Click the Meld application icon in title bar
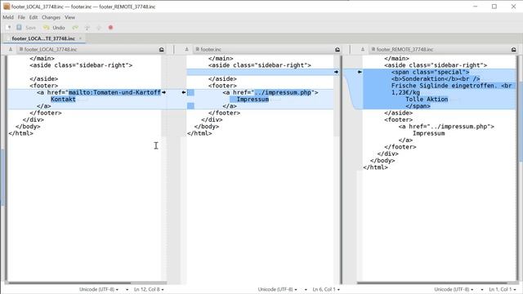 7,7
